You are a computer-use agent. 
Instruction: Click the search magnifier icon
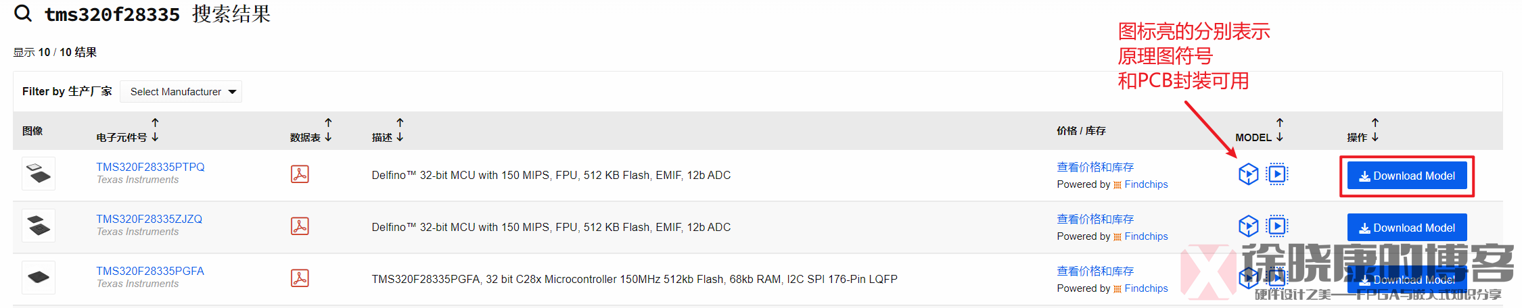point(23,14)
